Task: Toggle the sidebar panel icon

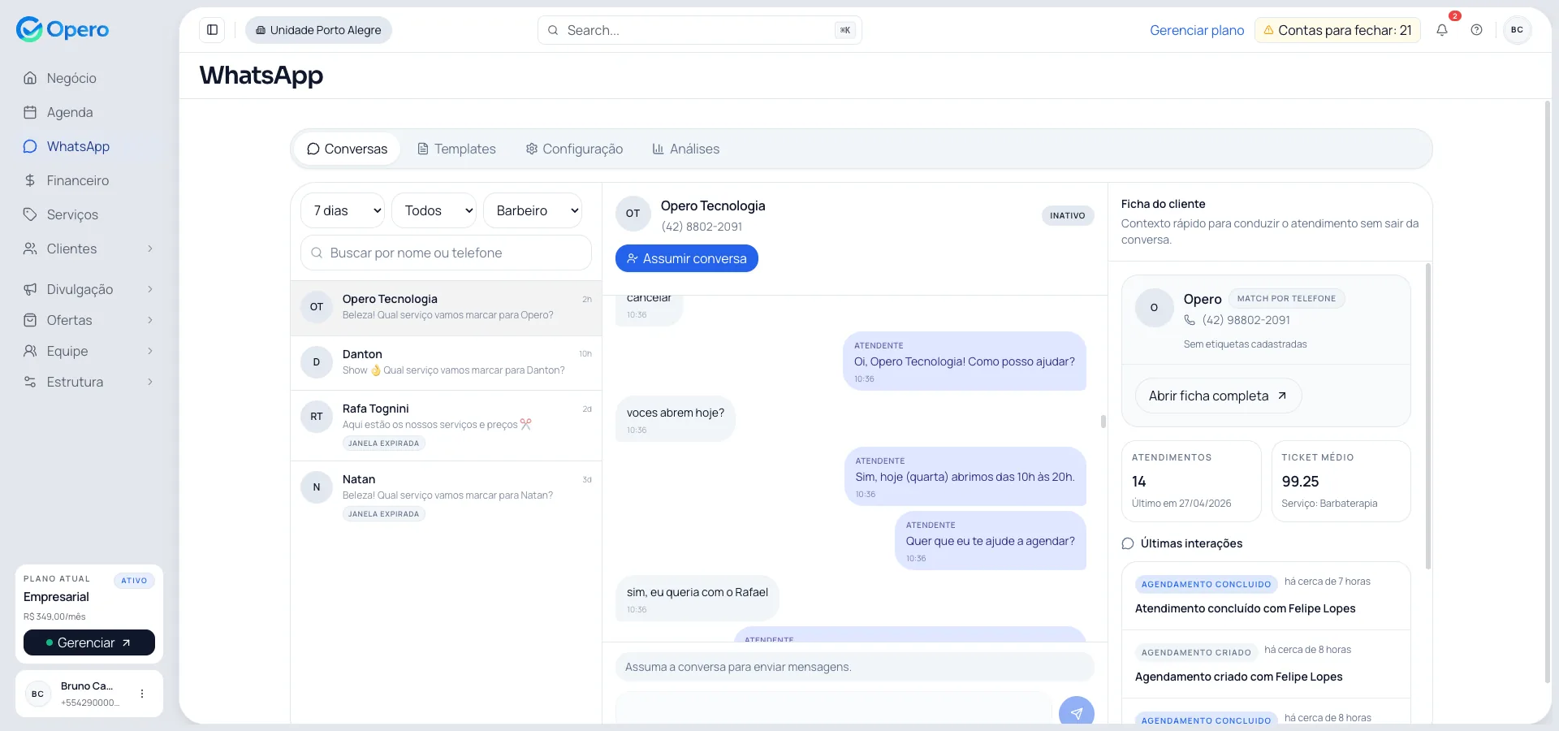Action: [x=212, y=30]
